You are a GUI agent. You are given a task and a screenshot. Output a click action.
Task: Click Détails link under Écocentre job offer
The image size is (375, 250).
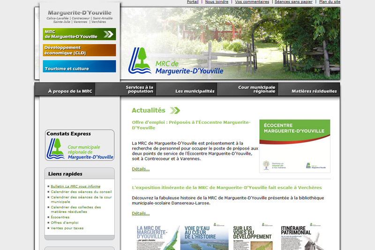(141, 169)
